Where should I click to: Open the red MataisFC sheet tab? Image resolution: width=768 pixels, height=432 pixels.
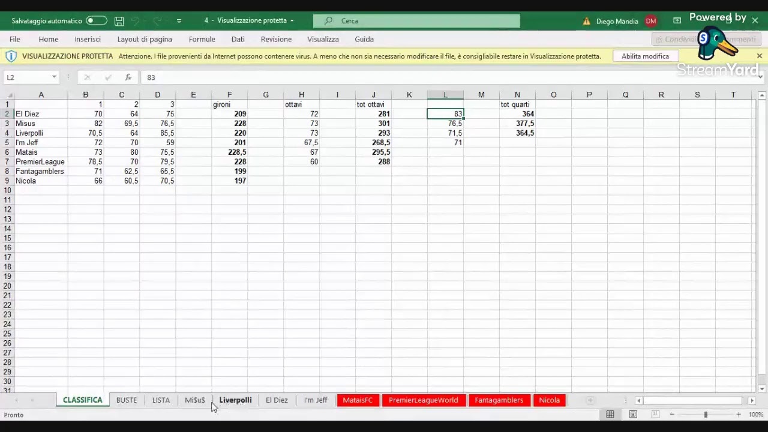pyautogui.click(x=358, y=400)
